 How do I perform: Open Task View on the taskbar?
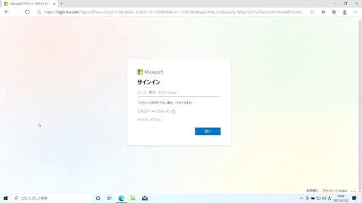pos(109,198)
